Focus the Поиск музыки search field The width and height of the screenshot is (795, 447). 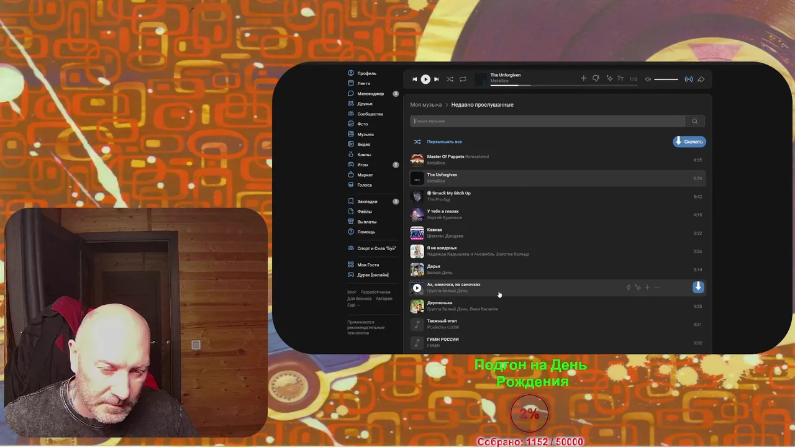click(x=547, y=121)
